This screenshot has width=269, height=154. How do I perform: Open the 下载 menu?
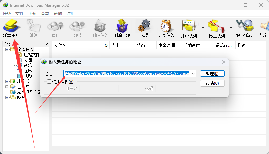pyautogui.click(x=32, y=14)
